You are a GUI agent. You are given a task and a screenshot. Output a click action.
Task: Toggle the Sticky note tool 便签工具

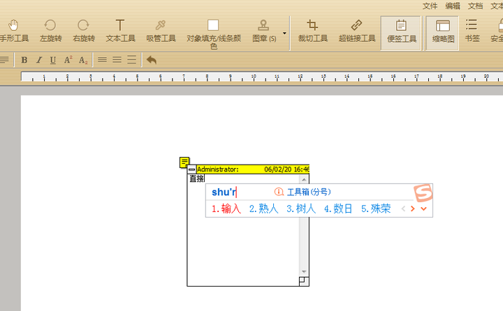coord(401,33)
